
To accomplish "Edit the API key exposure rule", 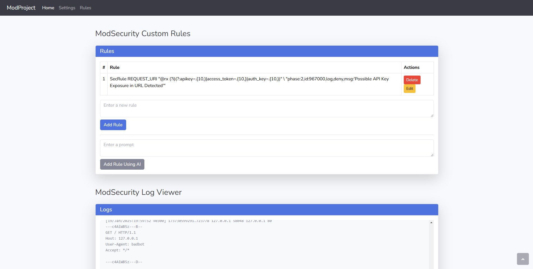I will click(x=409, y=88).
